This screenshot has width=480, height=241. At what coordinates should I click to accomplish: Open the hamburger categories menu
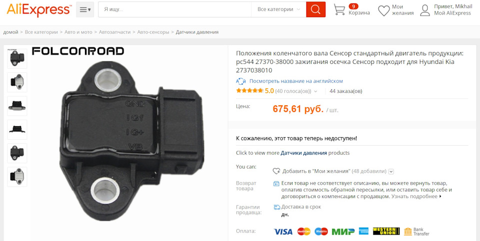(x=85, y=9)
